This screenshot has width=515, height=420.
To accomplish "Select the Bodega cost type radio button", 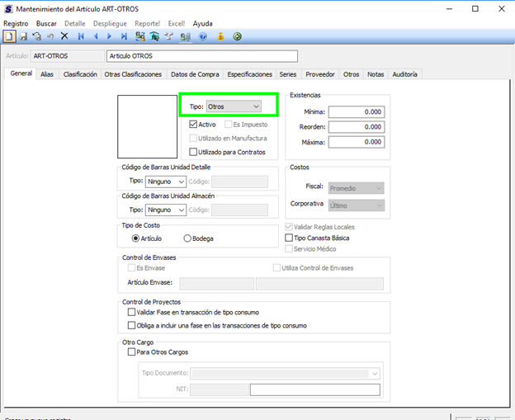I will coord(187,238).
